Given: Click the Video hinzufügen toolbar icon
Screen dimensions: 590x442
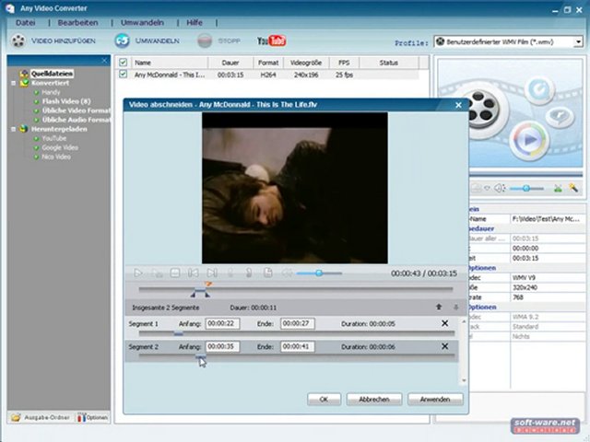Looking at the screenshot, I should pos(18,41).
